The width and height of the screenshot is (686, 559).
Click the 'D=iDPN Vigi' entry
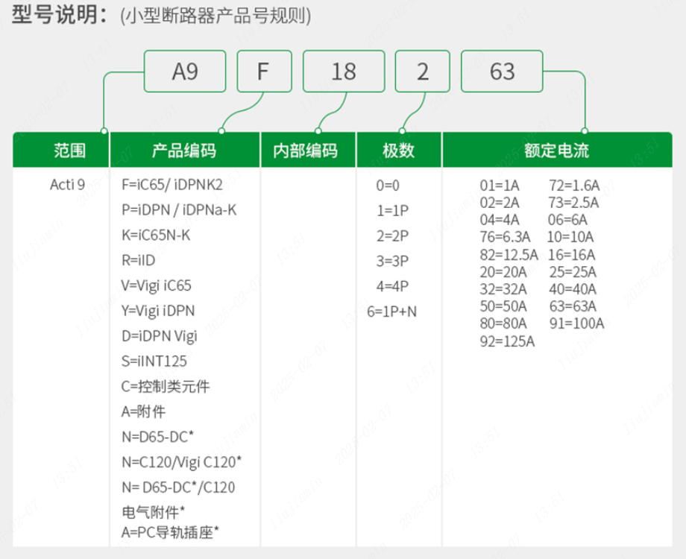160,336
